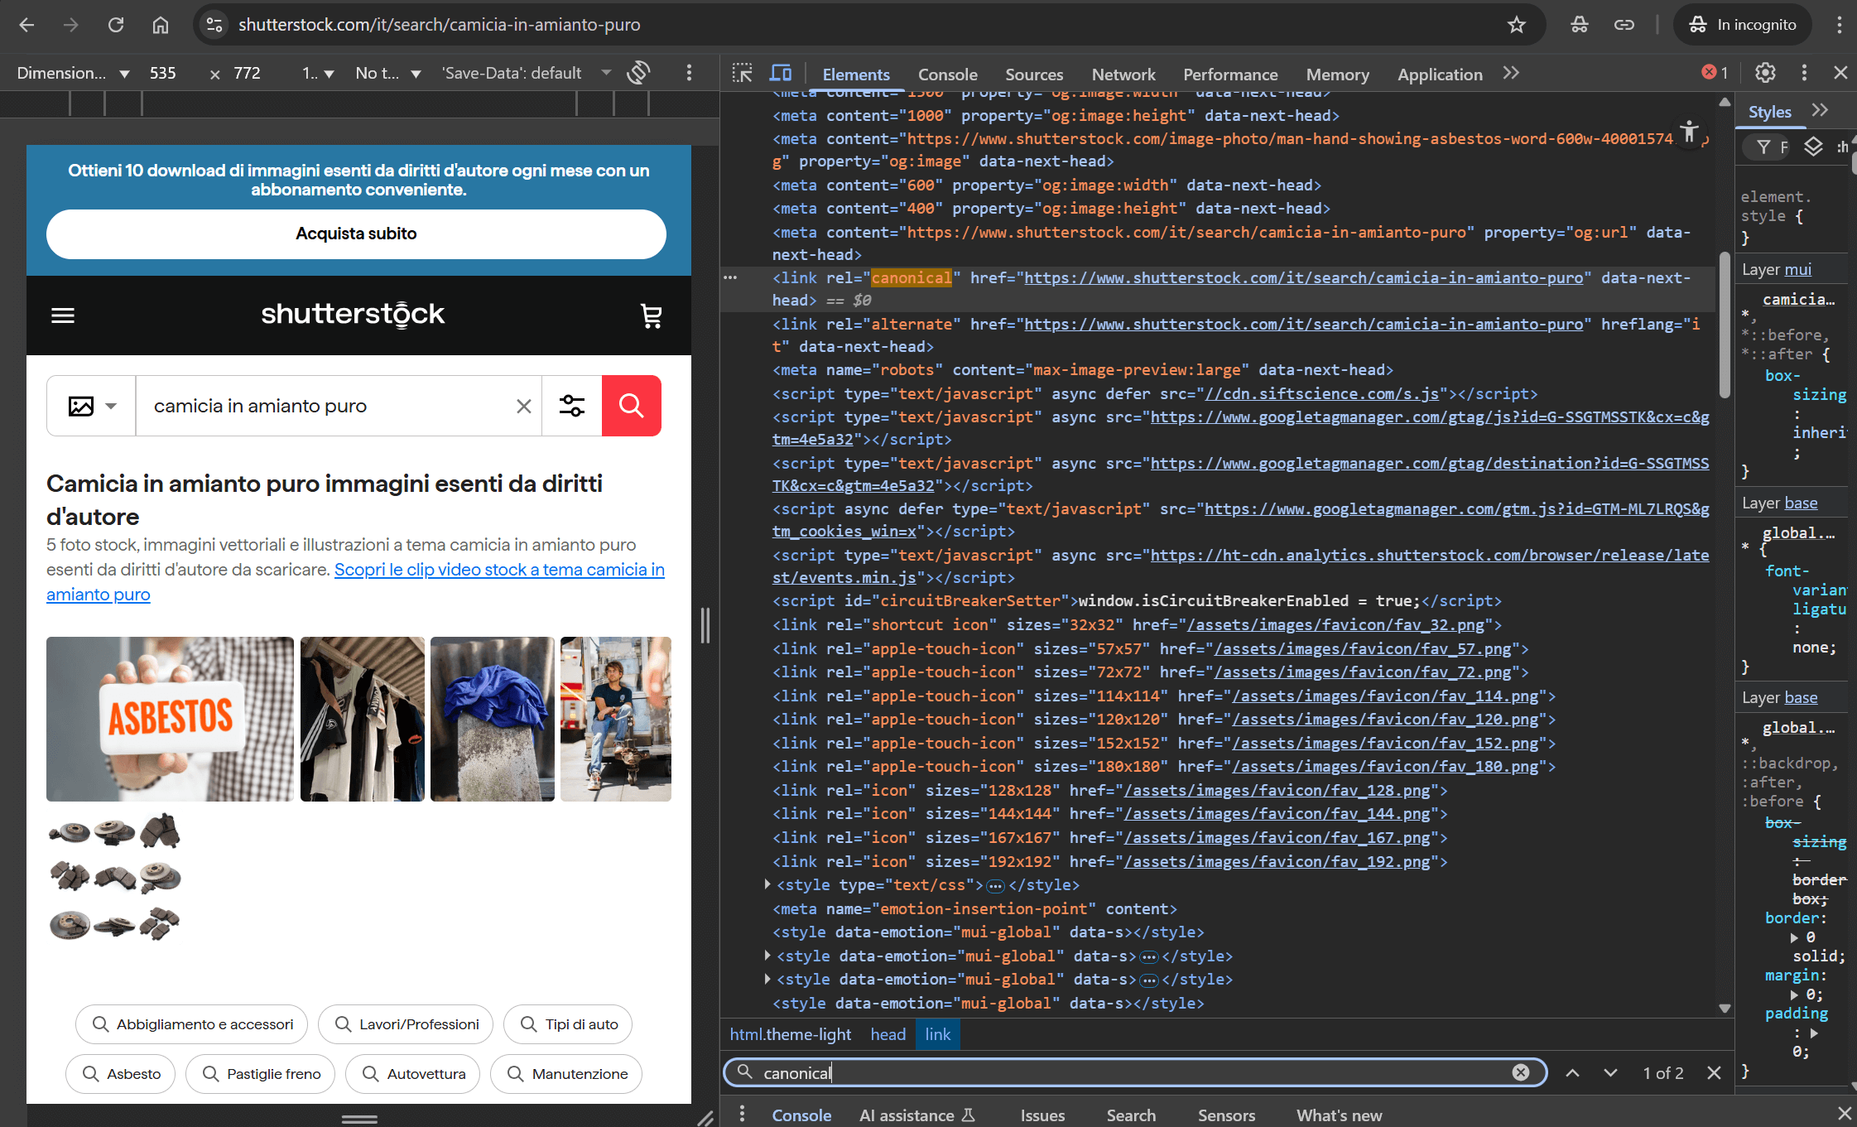Open the Sources tab
Screen dimensions: 1857x1127
pyautogui.click(x=1033, y=75)
